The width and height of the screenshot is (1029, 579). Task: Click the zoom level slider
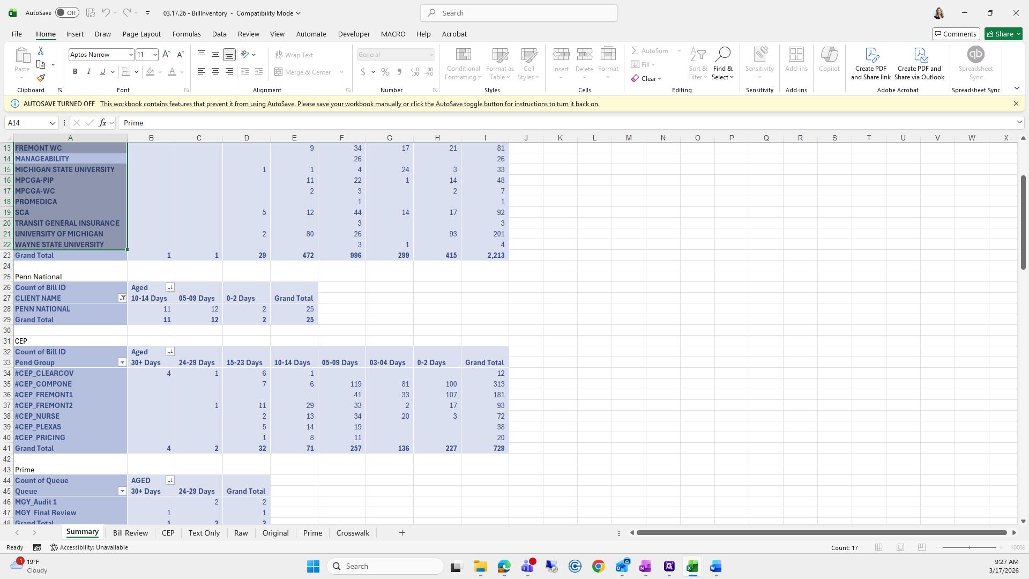970,547
